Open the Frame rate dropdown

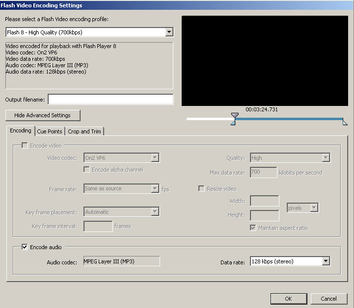point(121,188)
